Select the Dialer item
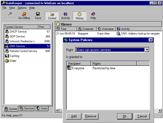 click(x=13, y=61)
